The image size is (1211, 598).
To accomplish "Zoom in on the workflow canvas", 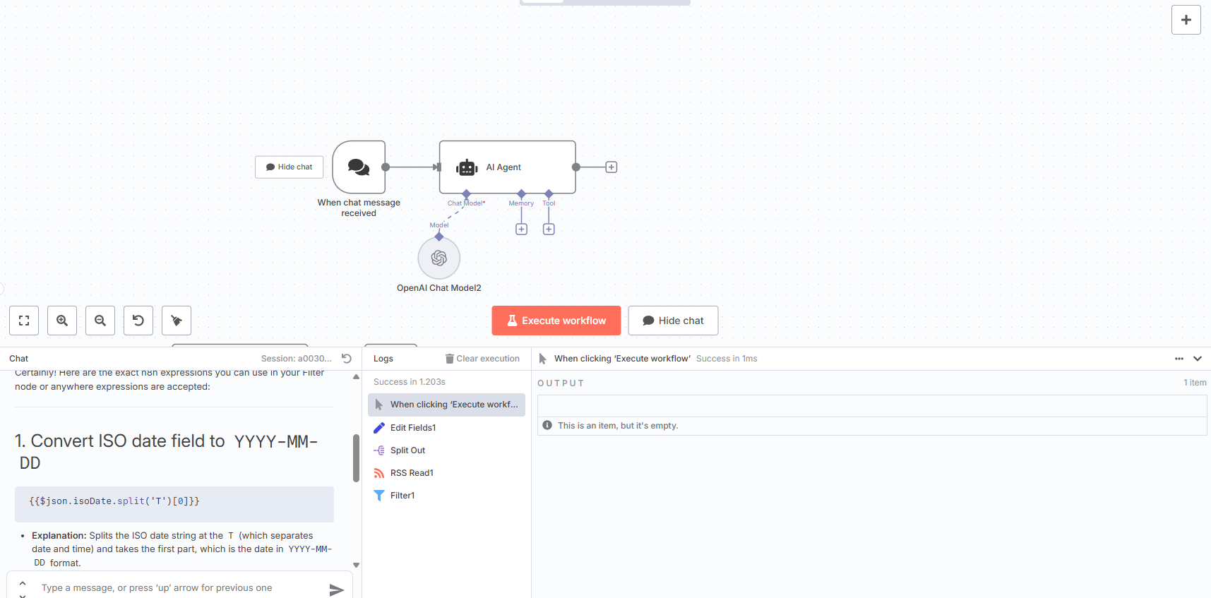I will pos(62,321).
